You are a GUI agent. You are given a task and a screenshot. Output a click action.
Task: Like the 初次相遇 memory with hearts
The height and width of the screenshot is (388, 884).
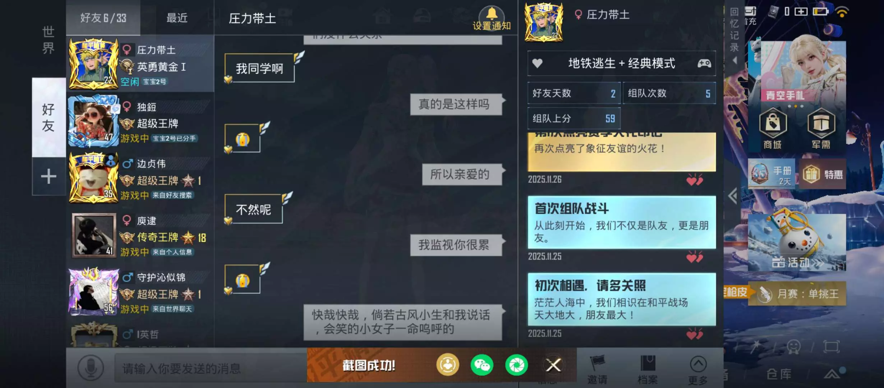[694, 334]
